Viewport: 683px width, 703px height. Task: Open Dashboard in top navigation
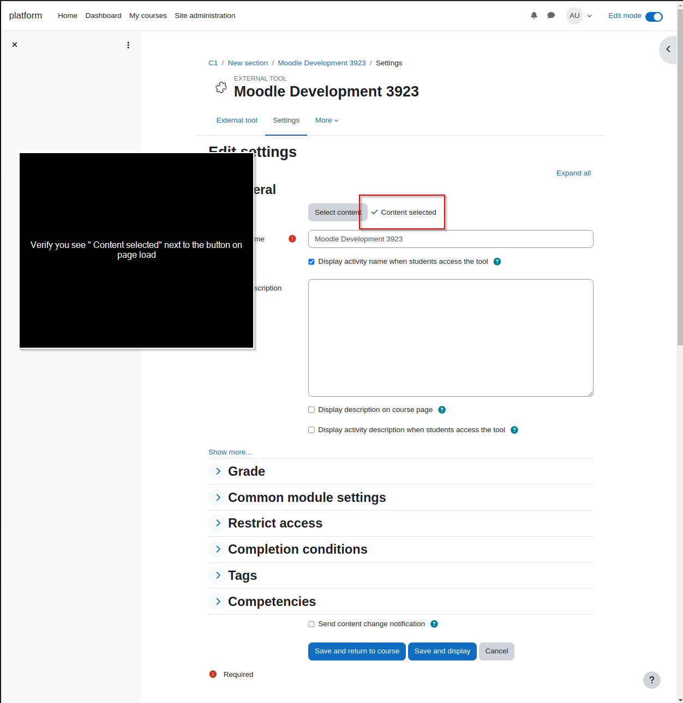point(103,16)
